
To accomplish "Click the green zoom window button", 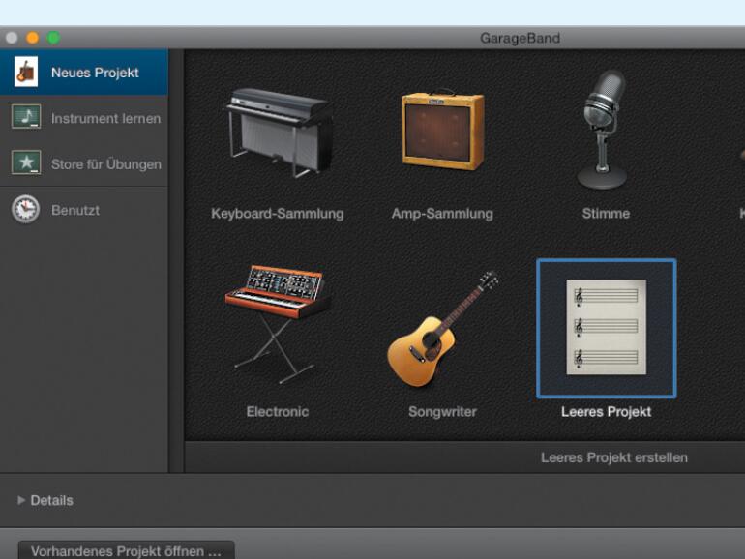I will coord(53,38).
